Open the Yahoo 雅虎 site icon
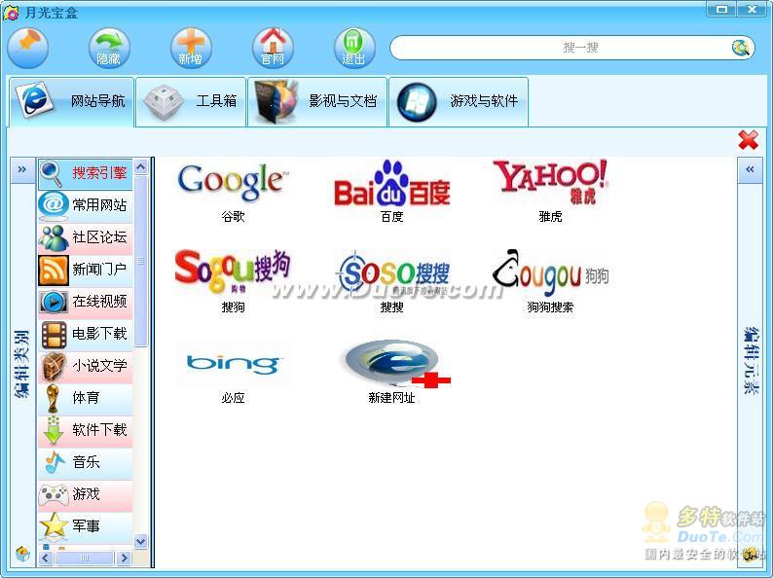Viewport: 773px width, 578px height. point(551,182)
